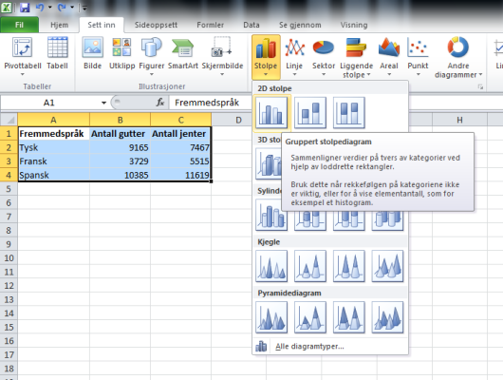This screenshot has width=503, height=380.
Task: Open the Areal area chart menu
Action: click(389, 57)
